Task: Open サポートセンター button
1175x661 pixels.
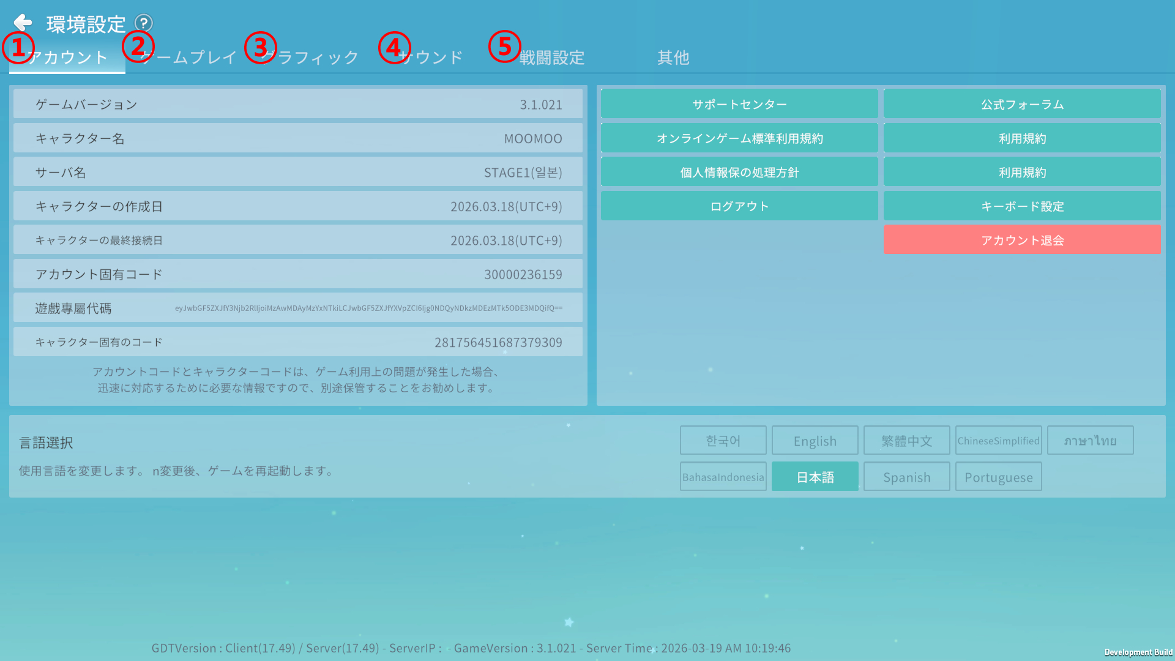Action: point(739,104)
